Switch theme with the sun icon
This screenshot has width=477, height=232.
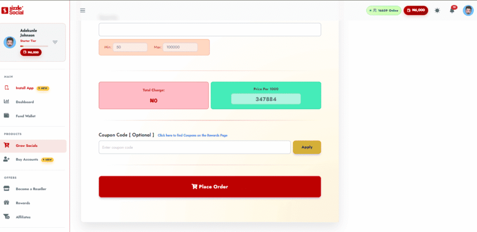pos(437,11)
